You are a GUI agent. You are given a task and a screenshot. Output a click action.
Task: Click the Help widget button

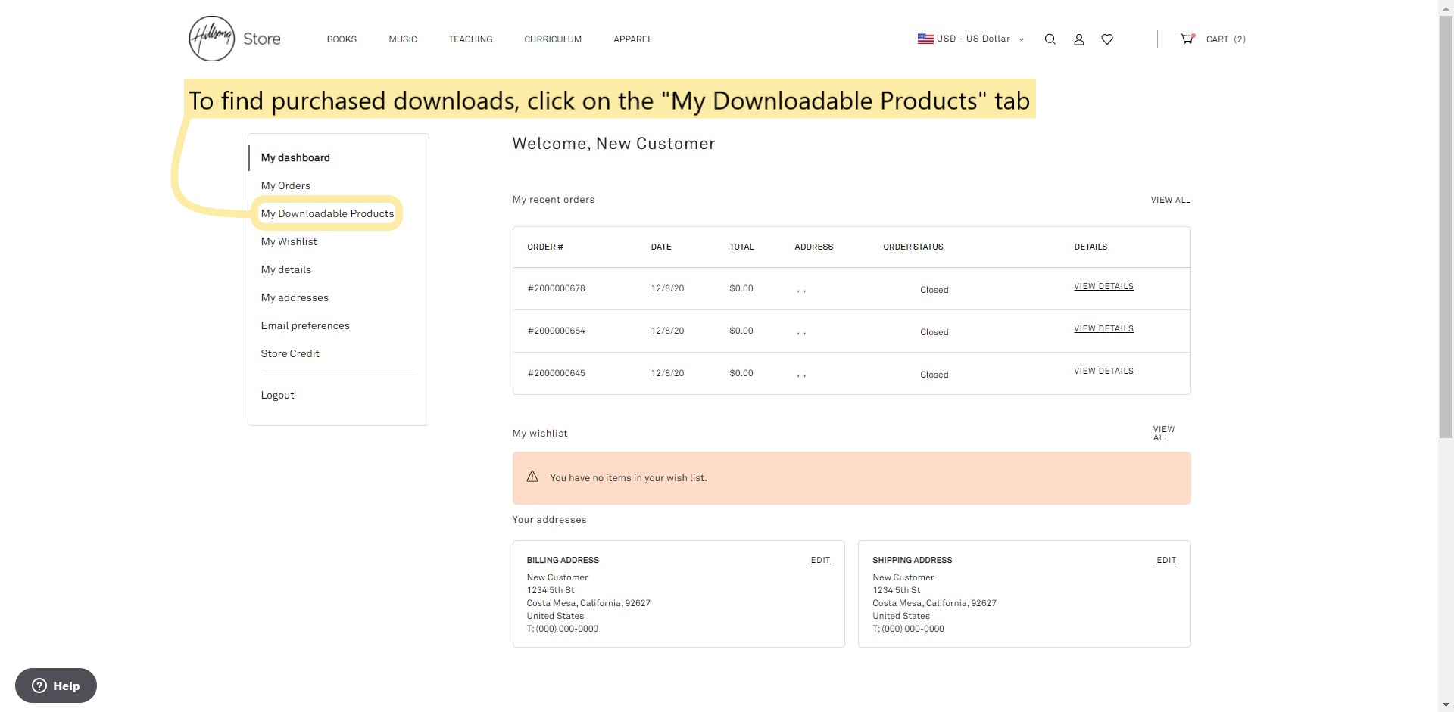point(56,686)
